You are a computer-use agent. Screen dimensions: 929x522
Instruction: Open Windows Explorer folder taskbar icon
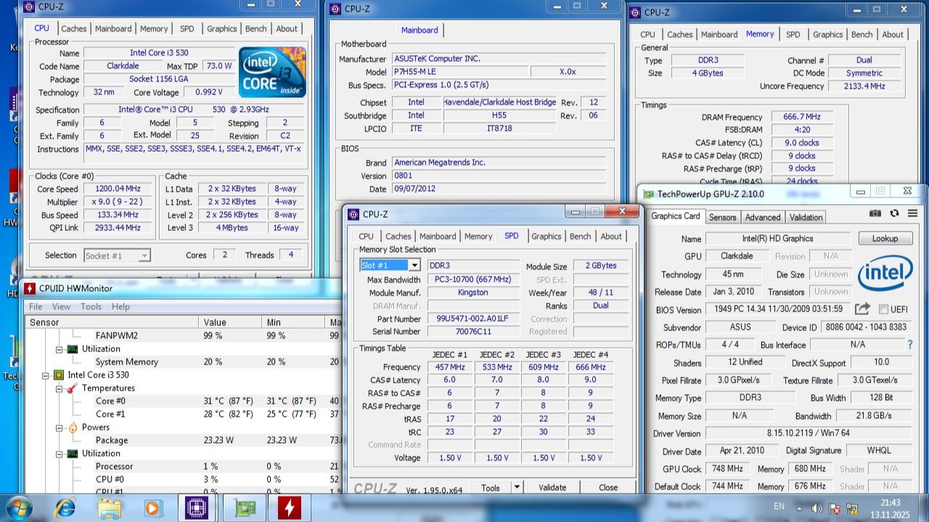(109, 507)
